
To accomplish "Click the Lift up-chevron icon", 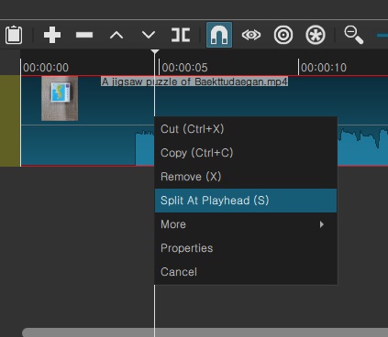I will point(116,35).
